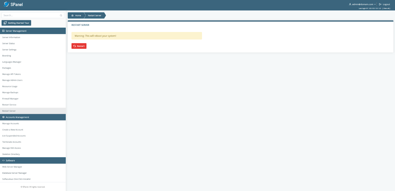Click the code icon beside Software
The image size is (395, 191).
point(4,160)
